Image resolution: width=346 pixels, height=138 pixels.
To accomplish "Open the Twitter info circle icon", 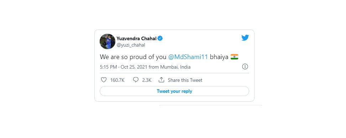I will [245, 67].
